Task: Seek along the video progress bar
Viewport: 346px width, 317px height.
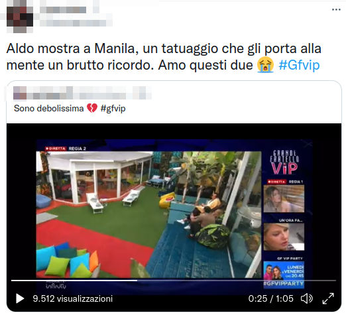Action: pos(174,281)
